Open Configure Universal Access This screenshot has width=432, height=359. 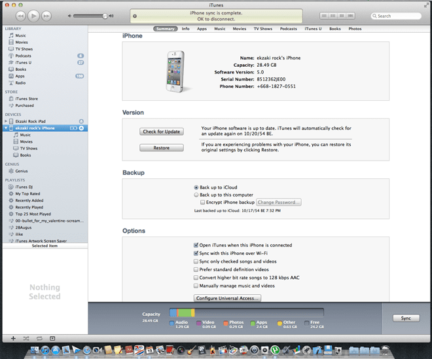point(227,298)
